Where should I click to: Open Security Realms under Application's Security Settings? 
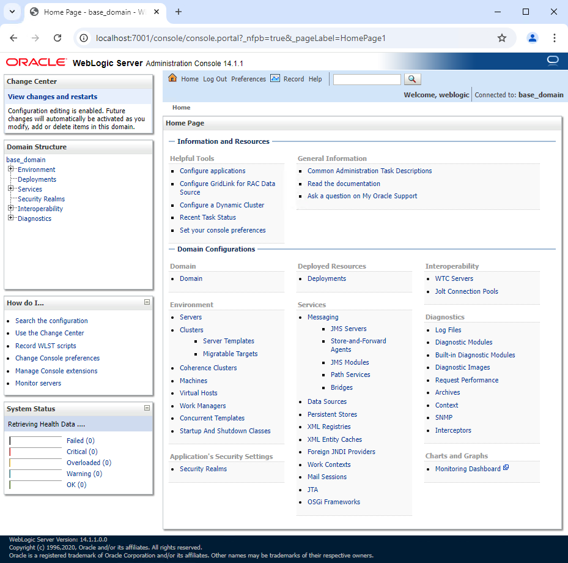click(x=203, y=469)
